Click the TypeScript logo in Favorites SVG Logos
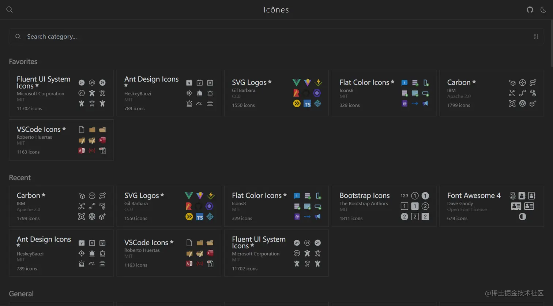Image resolution: width=553 pixels, height=306 pixels. [x=307, y=104]
